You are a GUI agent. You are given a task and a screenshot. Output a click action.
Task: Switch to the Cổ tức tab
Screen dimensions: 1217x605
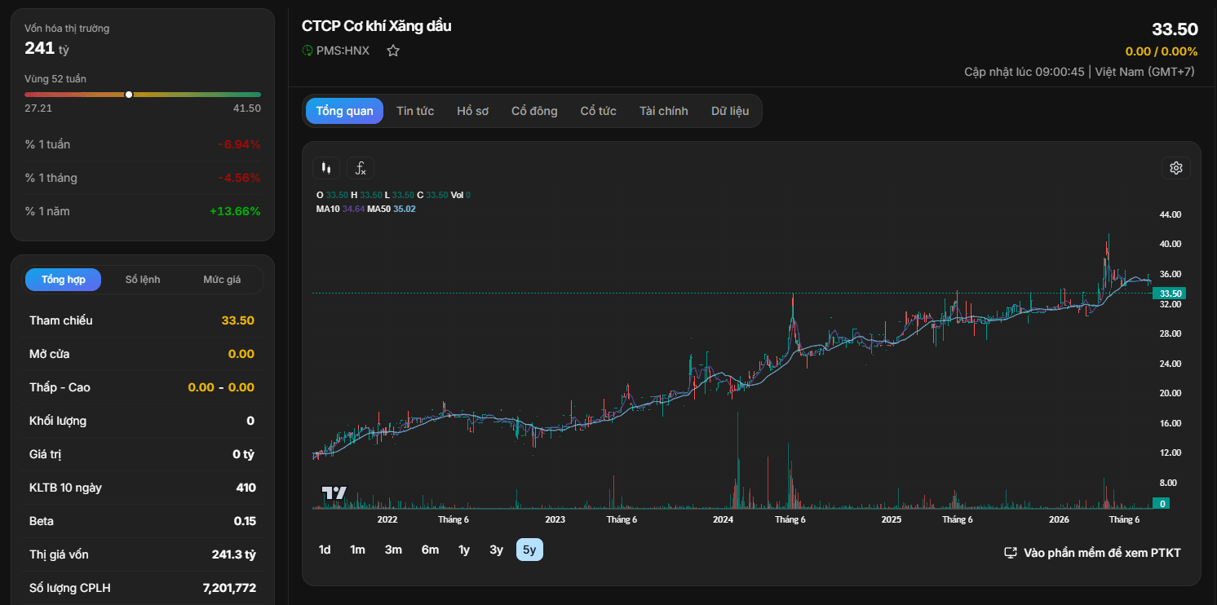coord(599,111)
